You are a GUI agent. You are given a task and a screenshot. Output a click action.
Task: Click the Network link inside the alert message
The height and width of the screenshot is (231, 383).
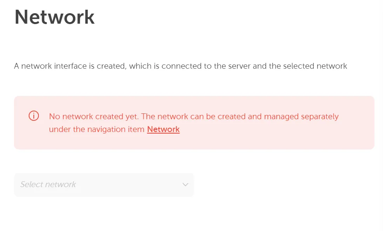tap(163, 129)
